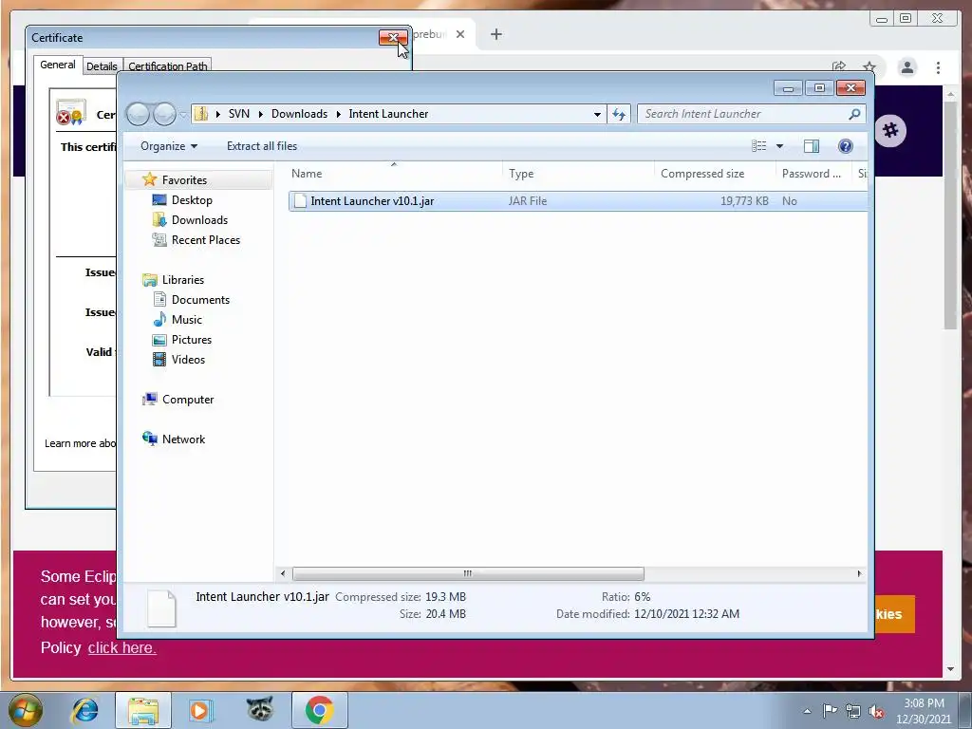This screenshot has width=972, height=729.
Task: Bookmark the page with star icon
Action: [869, 67]
